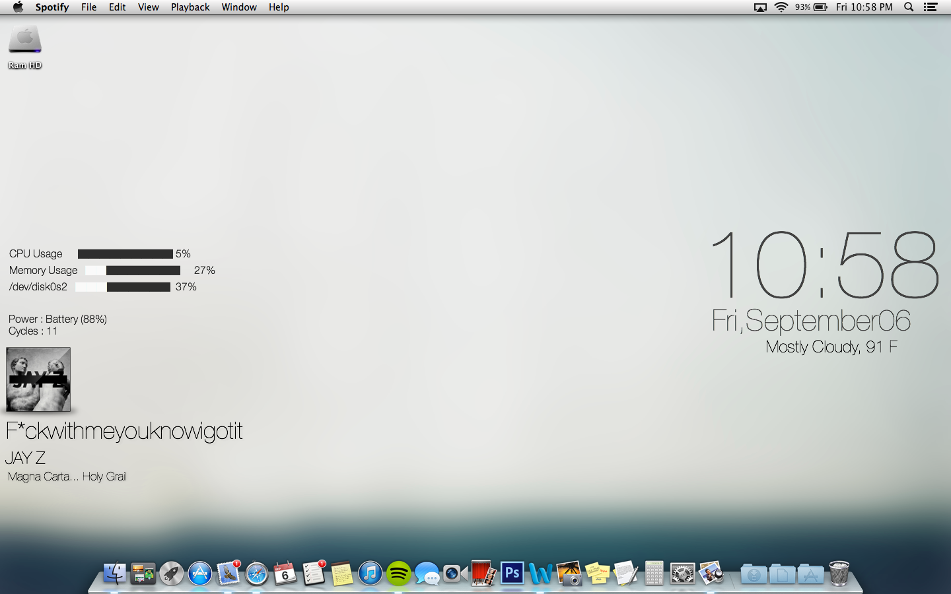Open Reminders checklist icon
This screenshot has height=594, width=951.
point(314,573)
